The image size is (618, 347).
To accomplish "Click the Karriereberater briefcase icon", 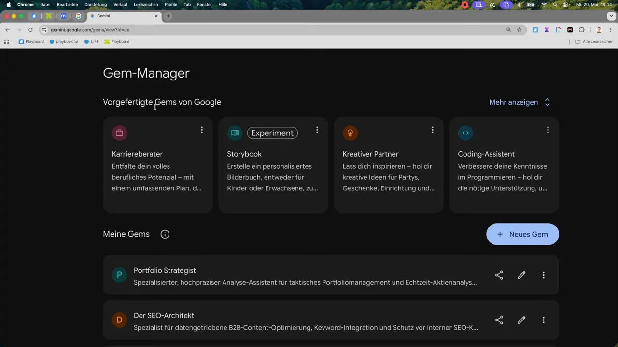I will [x=119, y=133].
